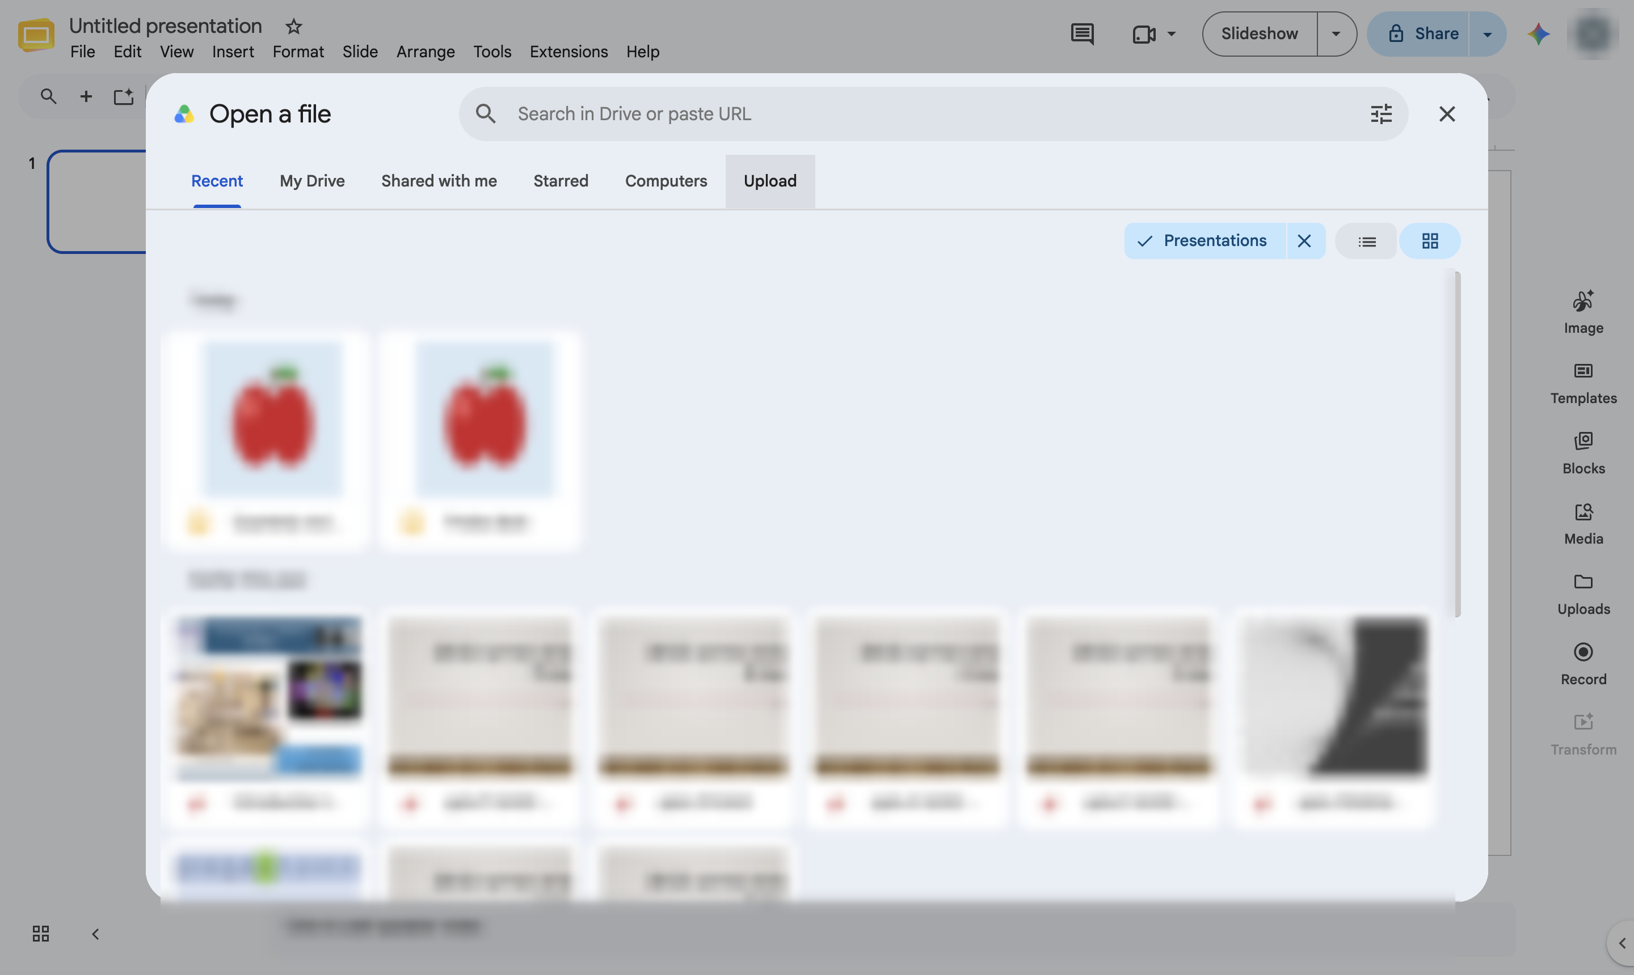Click the Gemini sparkle icon
The width and height of the screenshot is (1634, 975).
pyautogui.click(x=1538, y=33)
